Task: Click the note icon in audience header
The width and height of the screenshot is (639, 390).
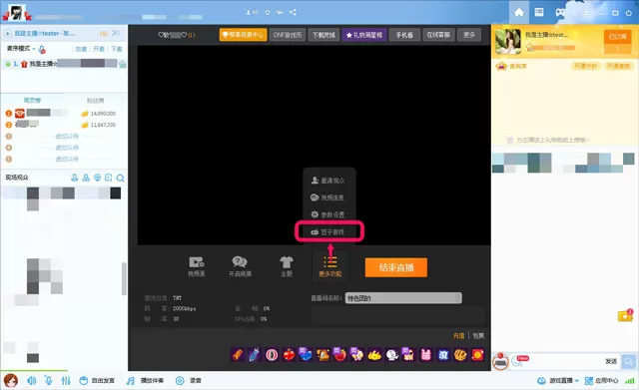Action: (x=109, y=178)
